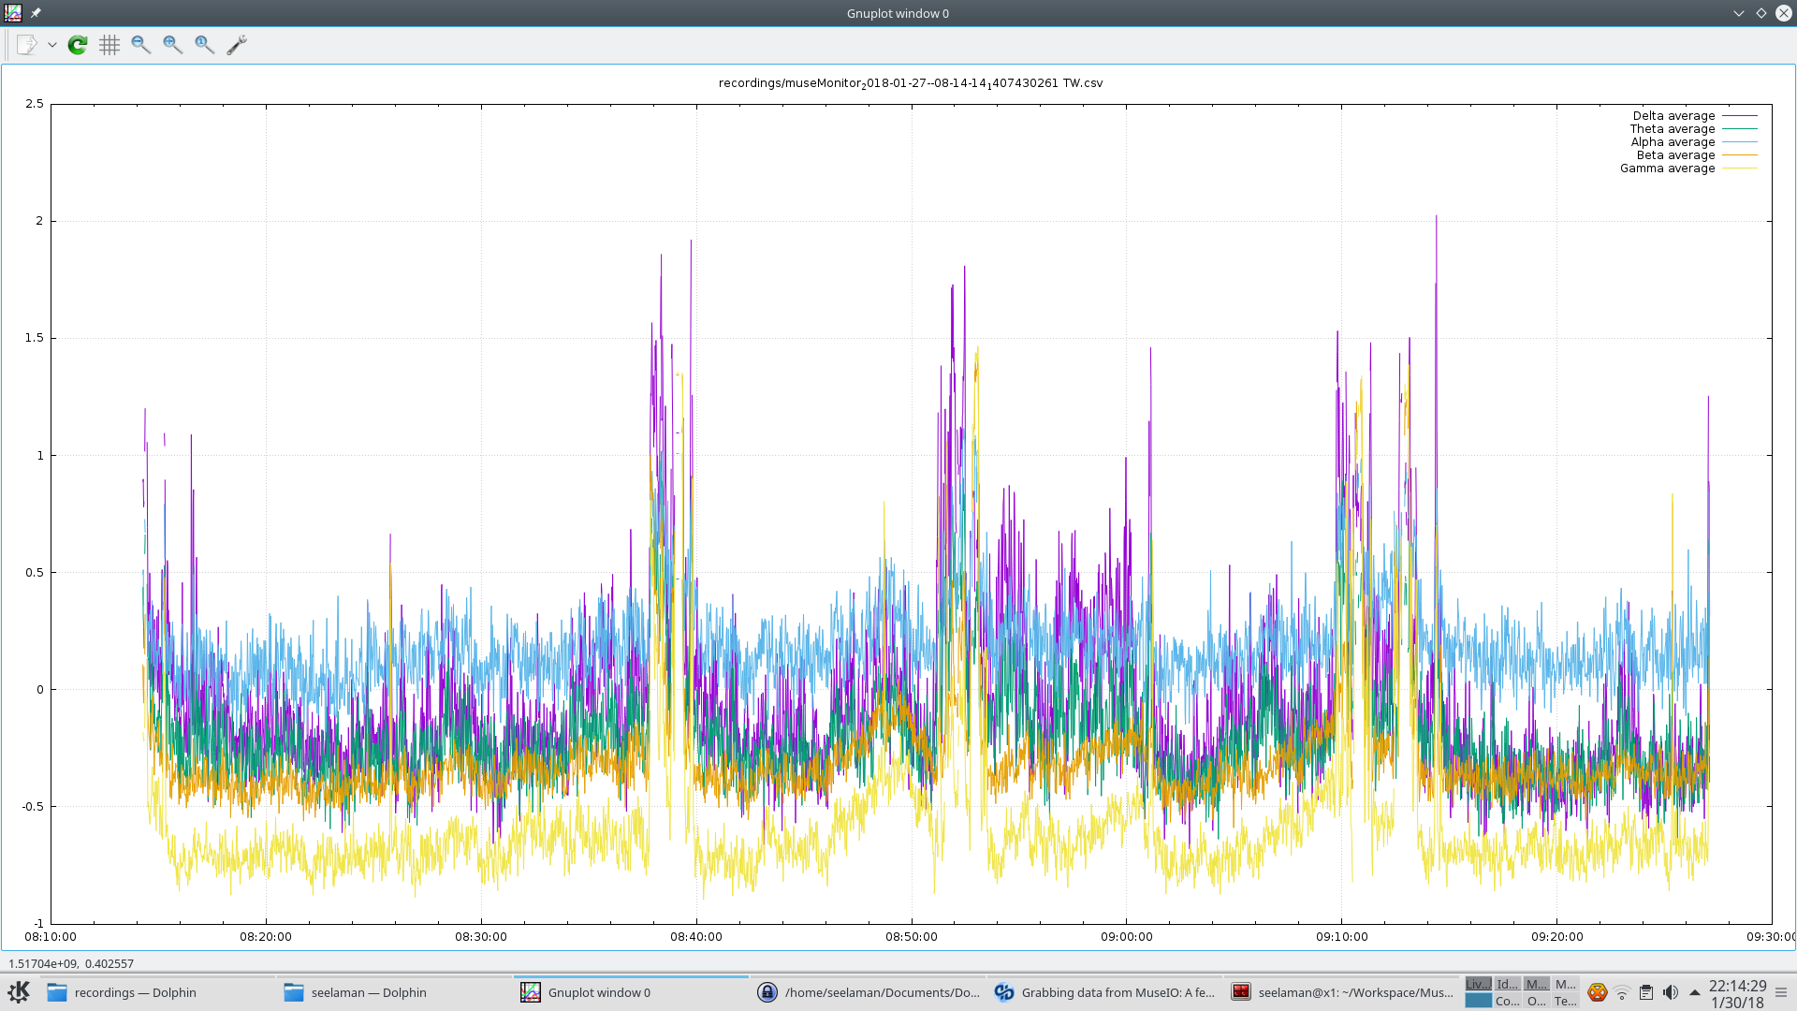Click the Replot green refresh icon
The image size is (1797, 1011).
point(78,45)
